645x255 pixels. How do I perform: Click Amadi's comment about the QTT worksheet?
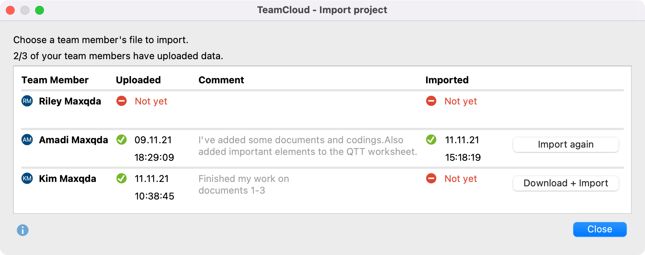308,145
